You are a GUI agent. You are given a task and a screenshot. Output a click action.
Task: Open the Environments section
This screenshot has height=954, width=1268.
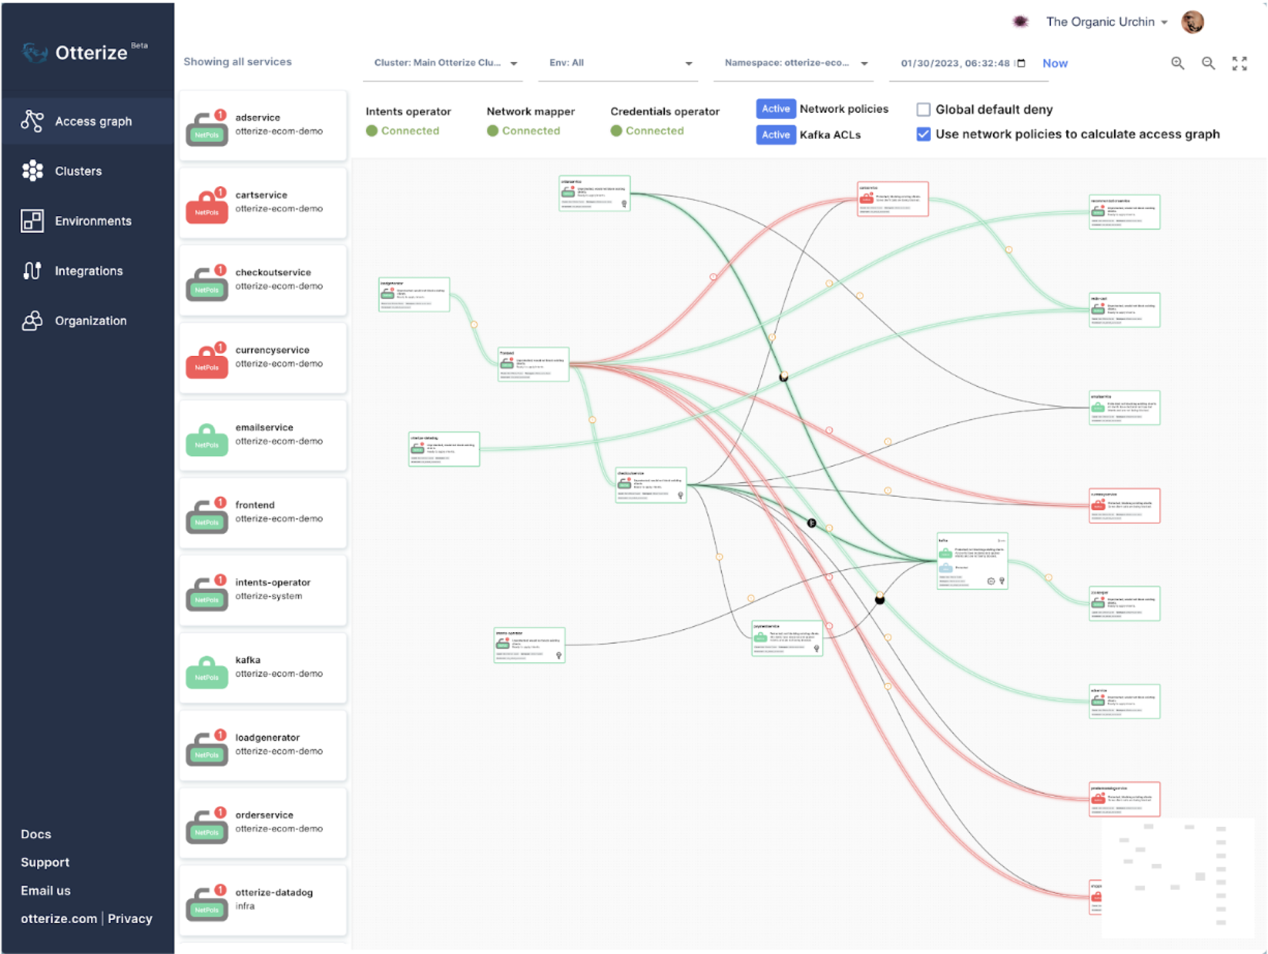(93, 221)
